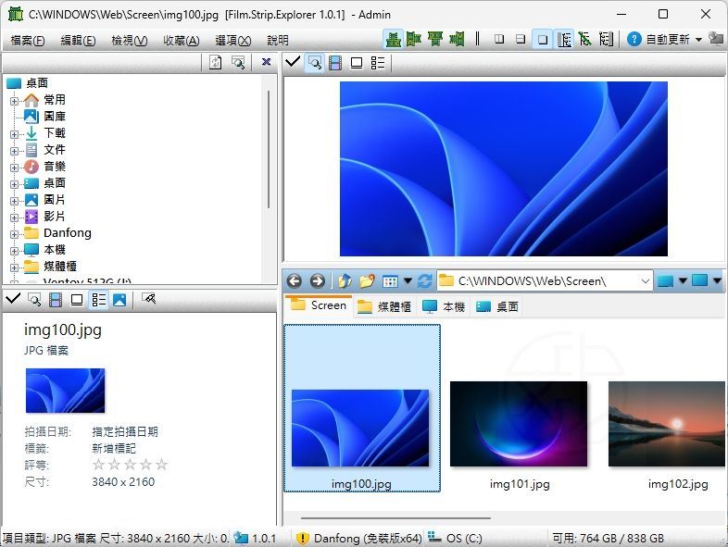Viewport: 728px width, 547px height.
Task: Click the new folder icon in navigation bar
Action: coord(367,281)
